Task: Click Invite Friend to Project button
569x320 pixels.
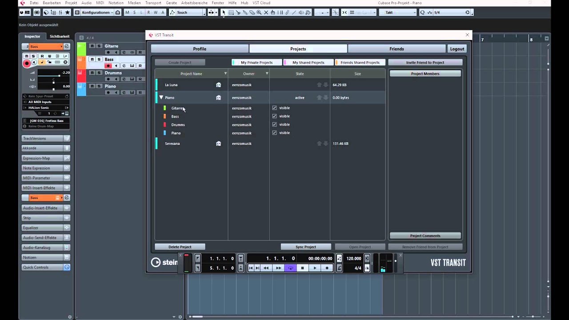Action: coord(425,62)
